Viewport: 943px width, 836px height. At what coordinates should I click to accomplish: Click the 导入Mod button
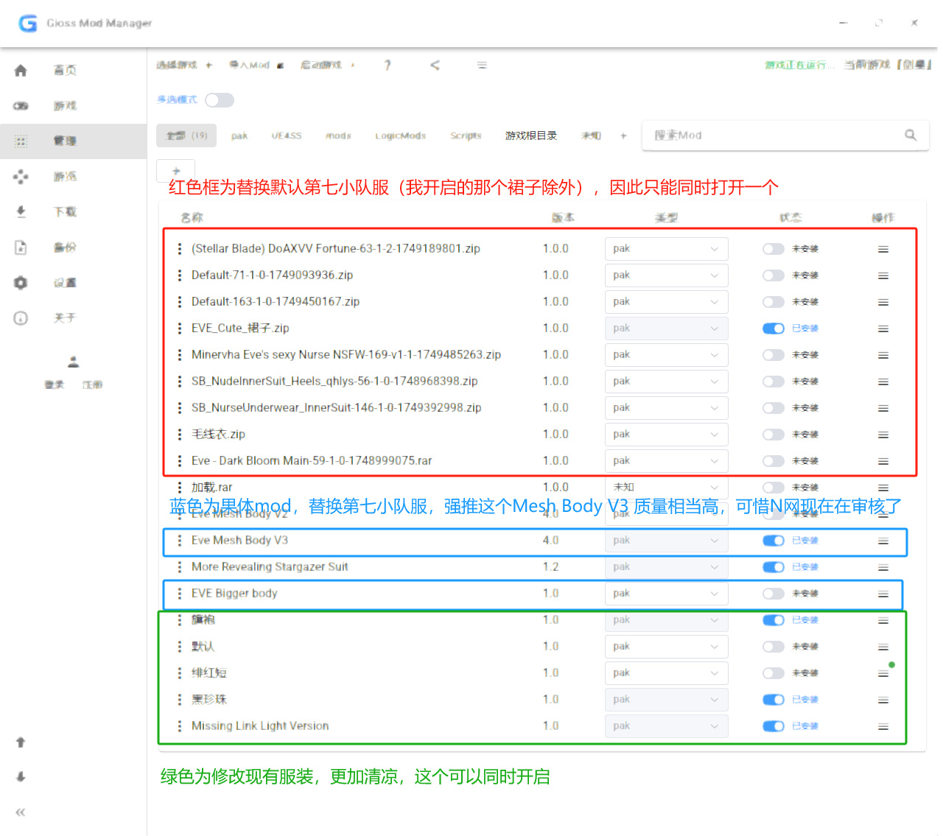click(256, 66)
